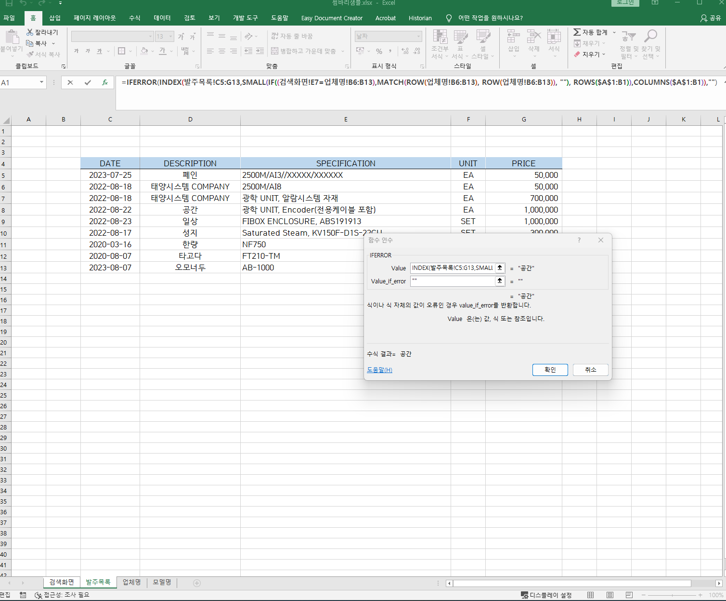Expand Merge & Center (병합하고 가운데 맞춤) dropdown arrow
The width and height of the screenshot is (726, 601).
click(x=343, y=51)
